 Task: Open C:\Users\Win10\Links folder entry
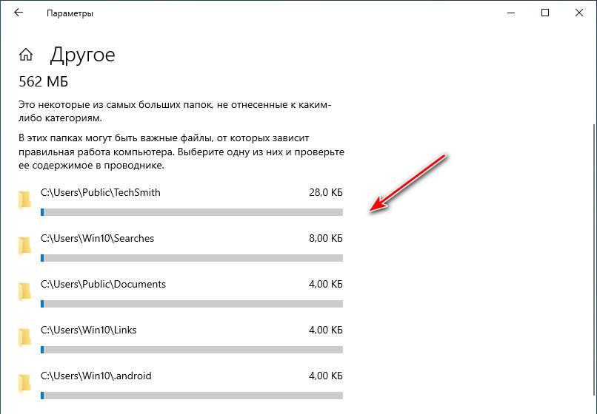point(181,339)
